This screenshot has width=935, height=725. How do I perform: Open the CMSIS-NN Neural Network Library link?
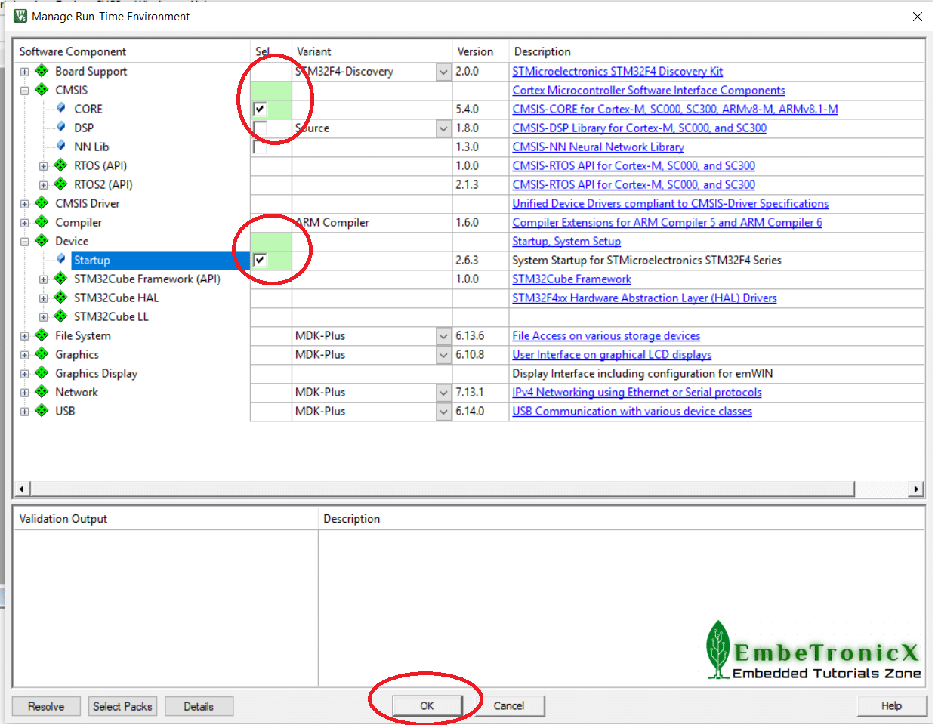[x=598, y=147]
